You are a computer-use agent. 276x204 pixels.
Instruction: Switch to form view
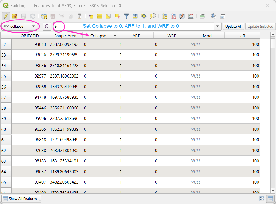click(262, 199)
